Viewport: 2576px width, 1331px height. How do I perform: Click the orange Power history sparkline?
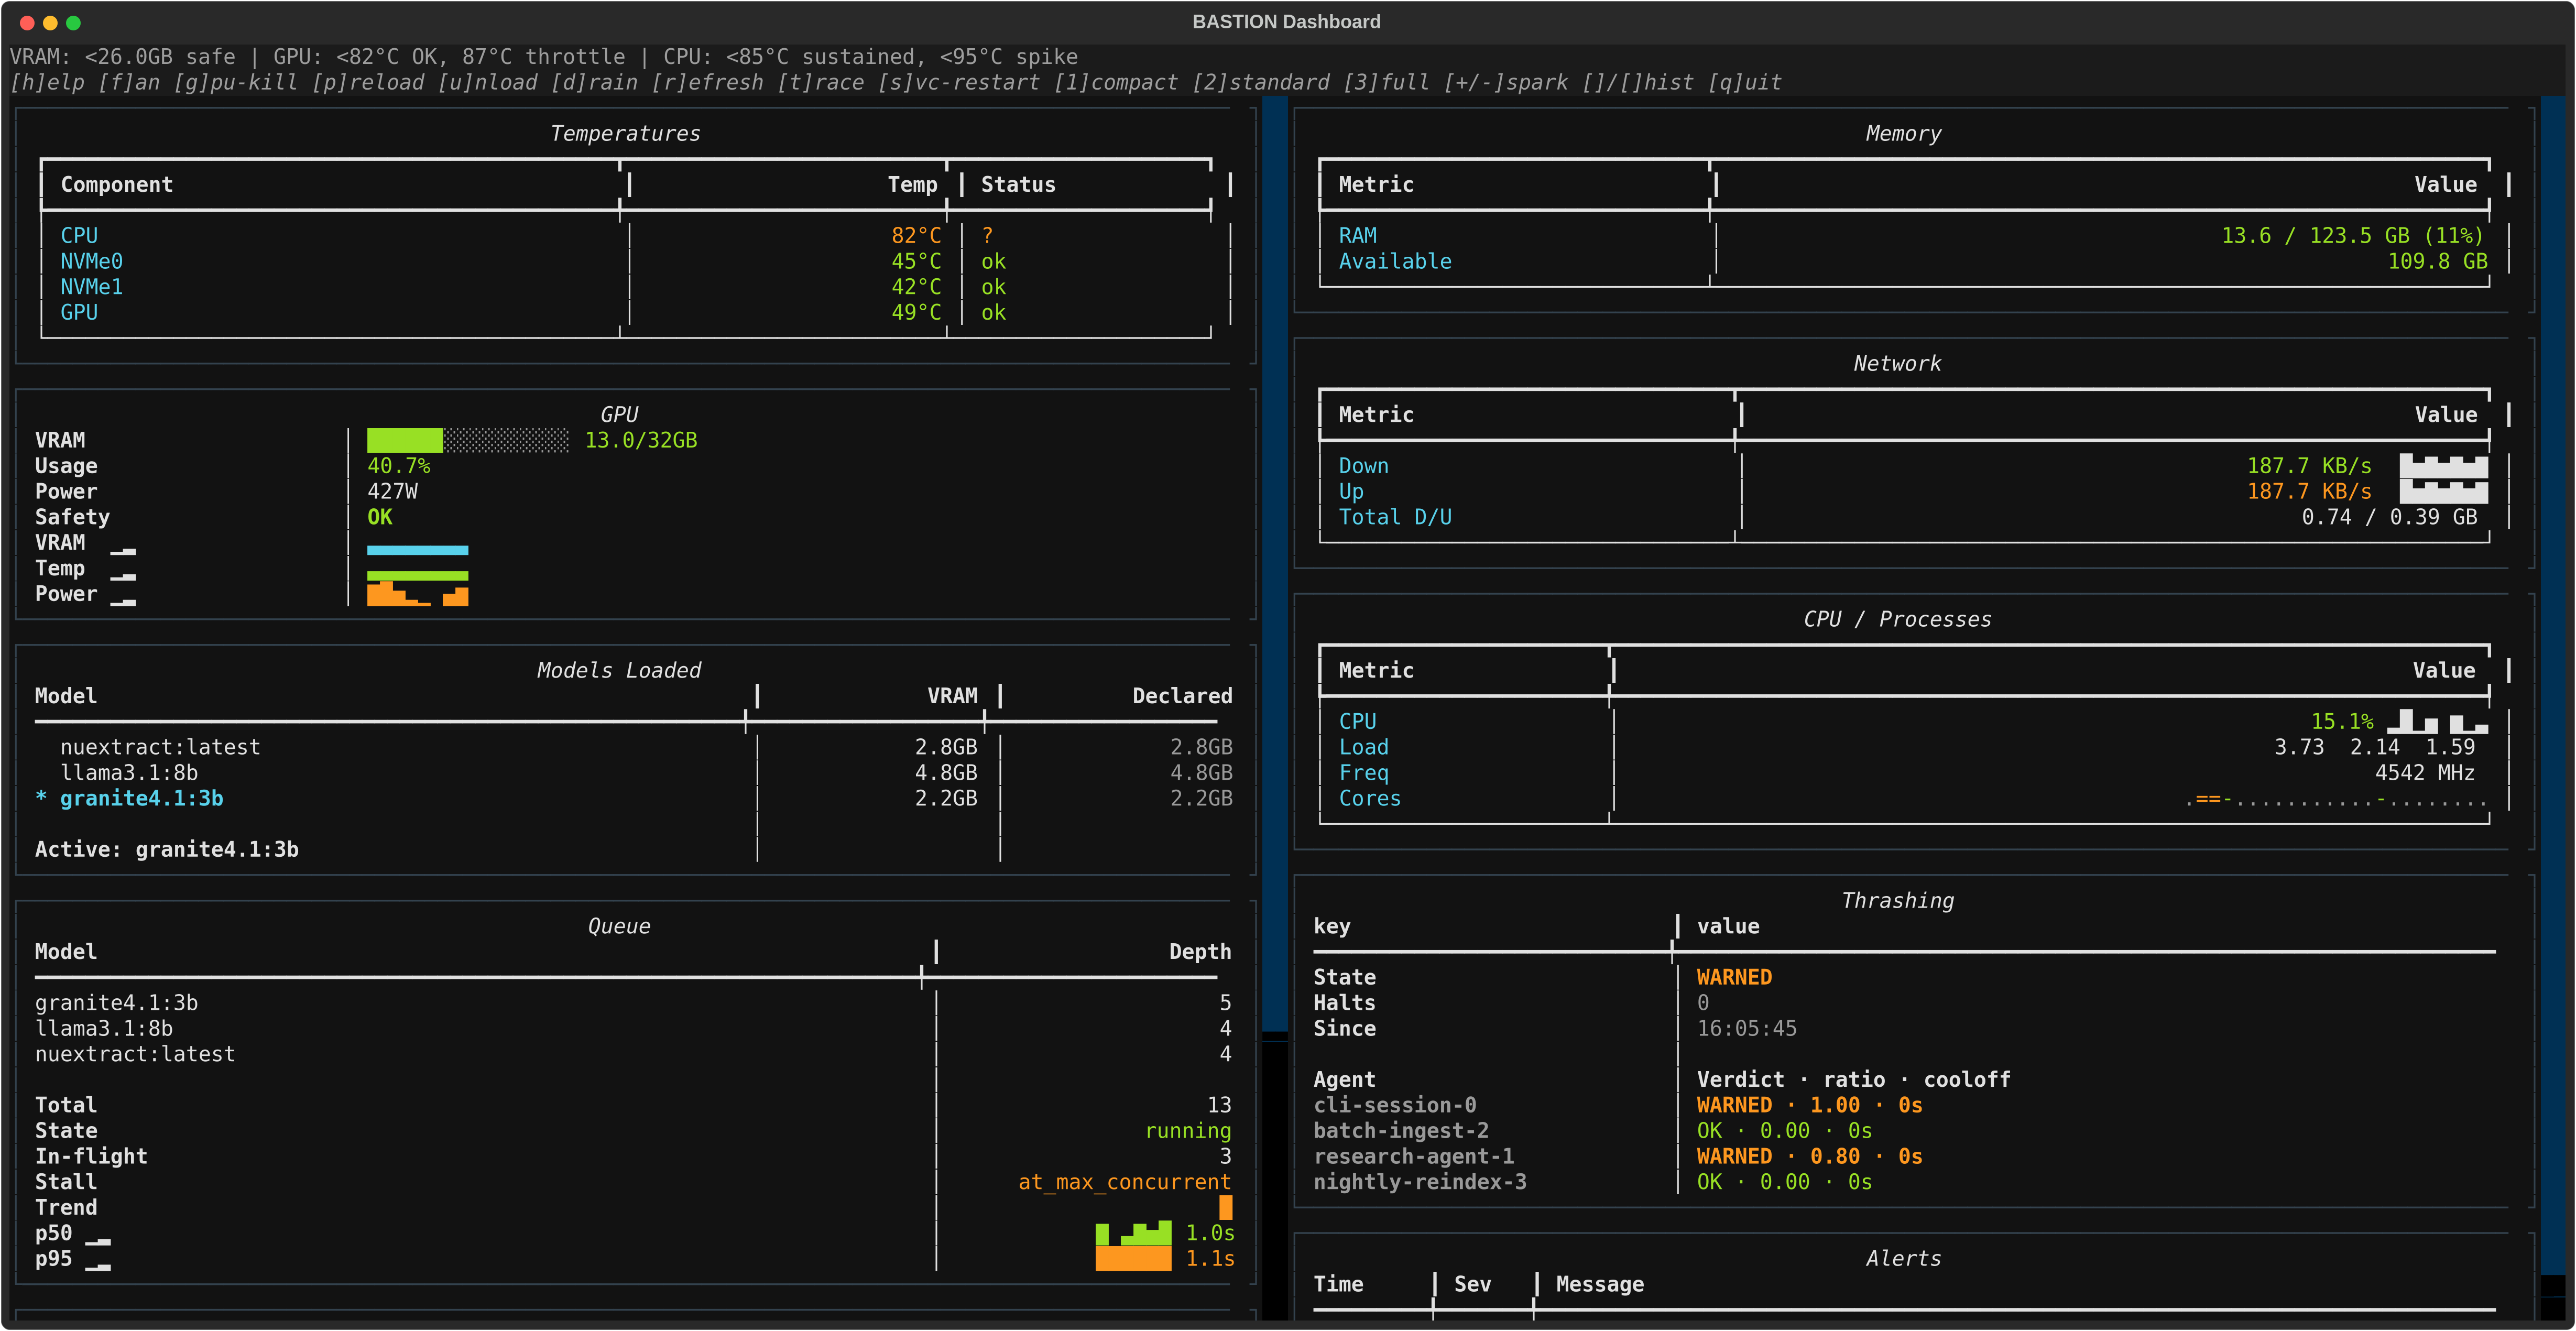tap(417, 595)
